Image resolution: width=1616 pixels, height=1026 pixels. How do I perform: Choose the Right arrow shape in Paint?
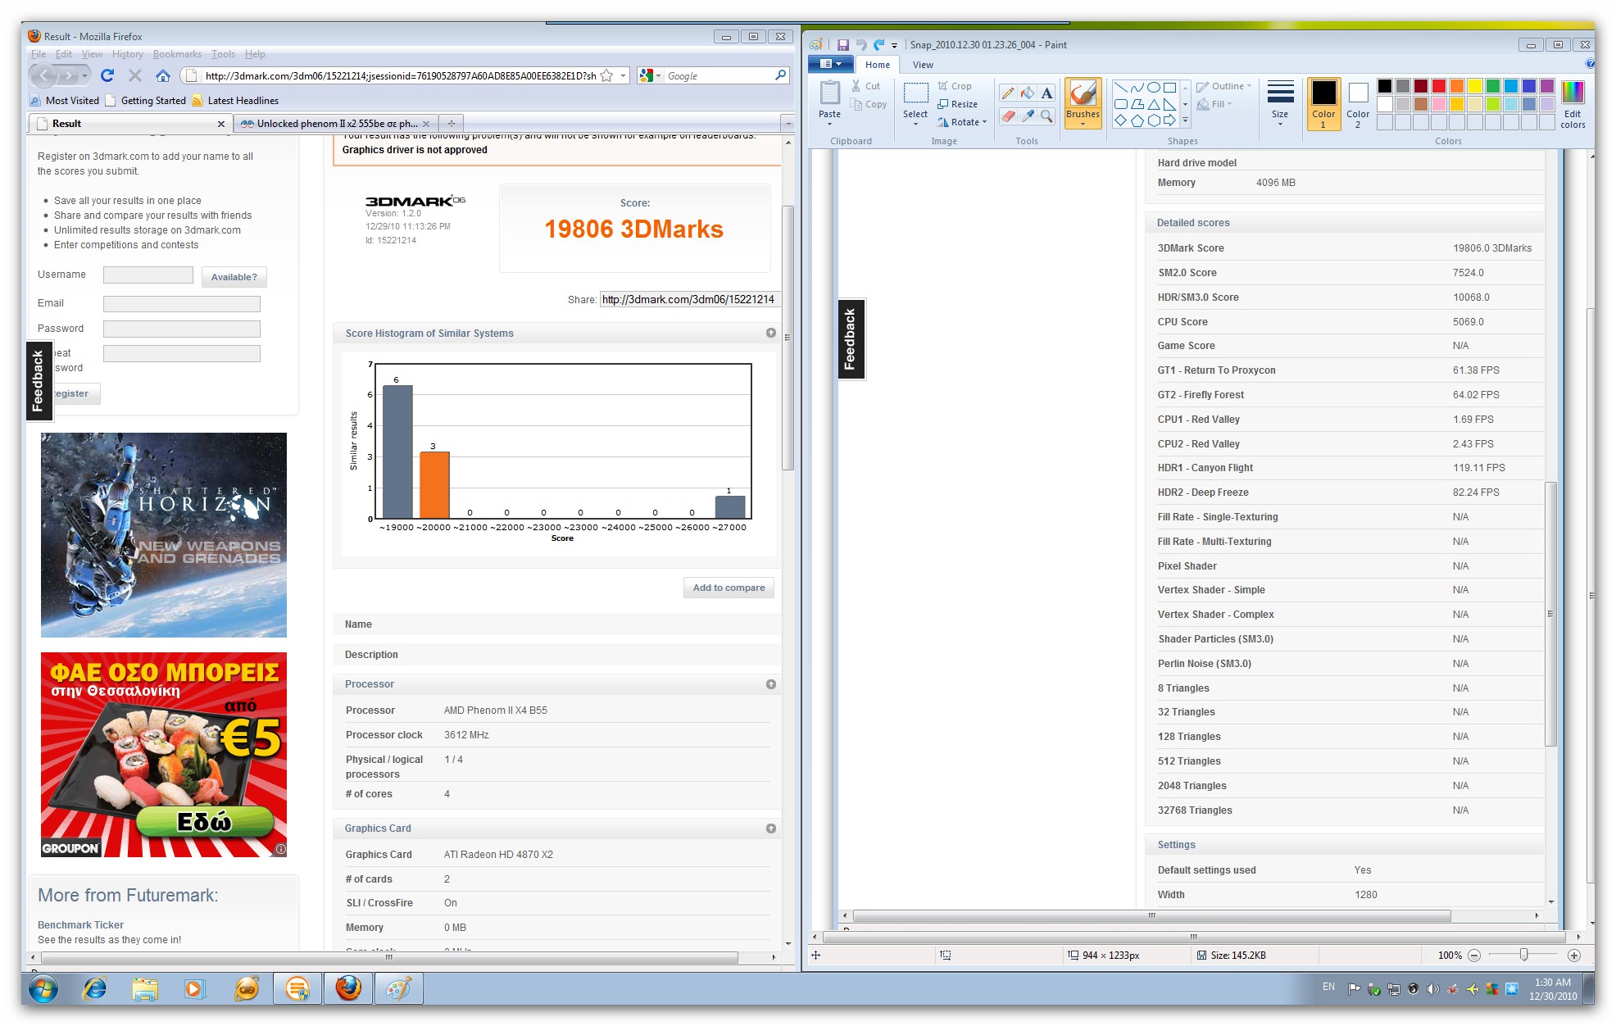coord(1169,120)
